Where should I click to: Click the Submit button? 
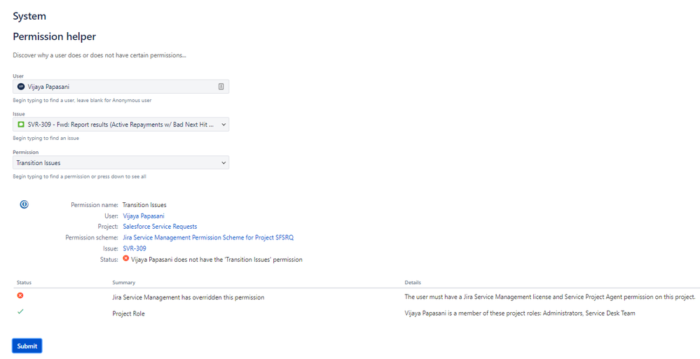pos(27,346)
